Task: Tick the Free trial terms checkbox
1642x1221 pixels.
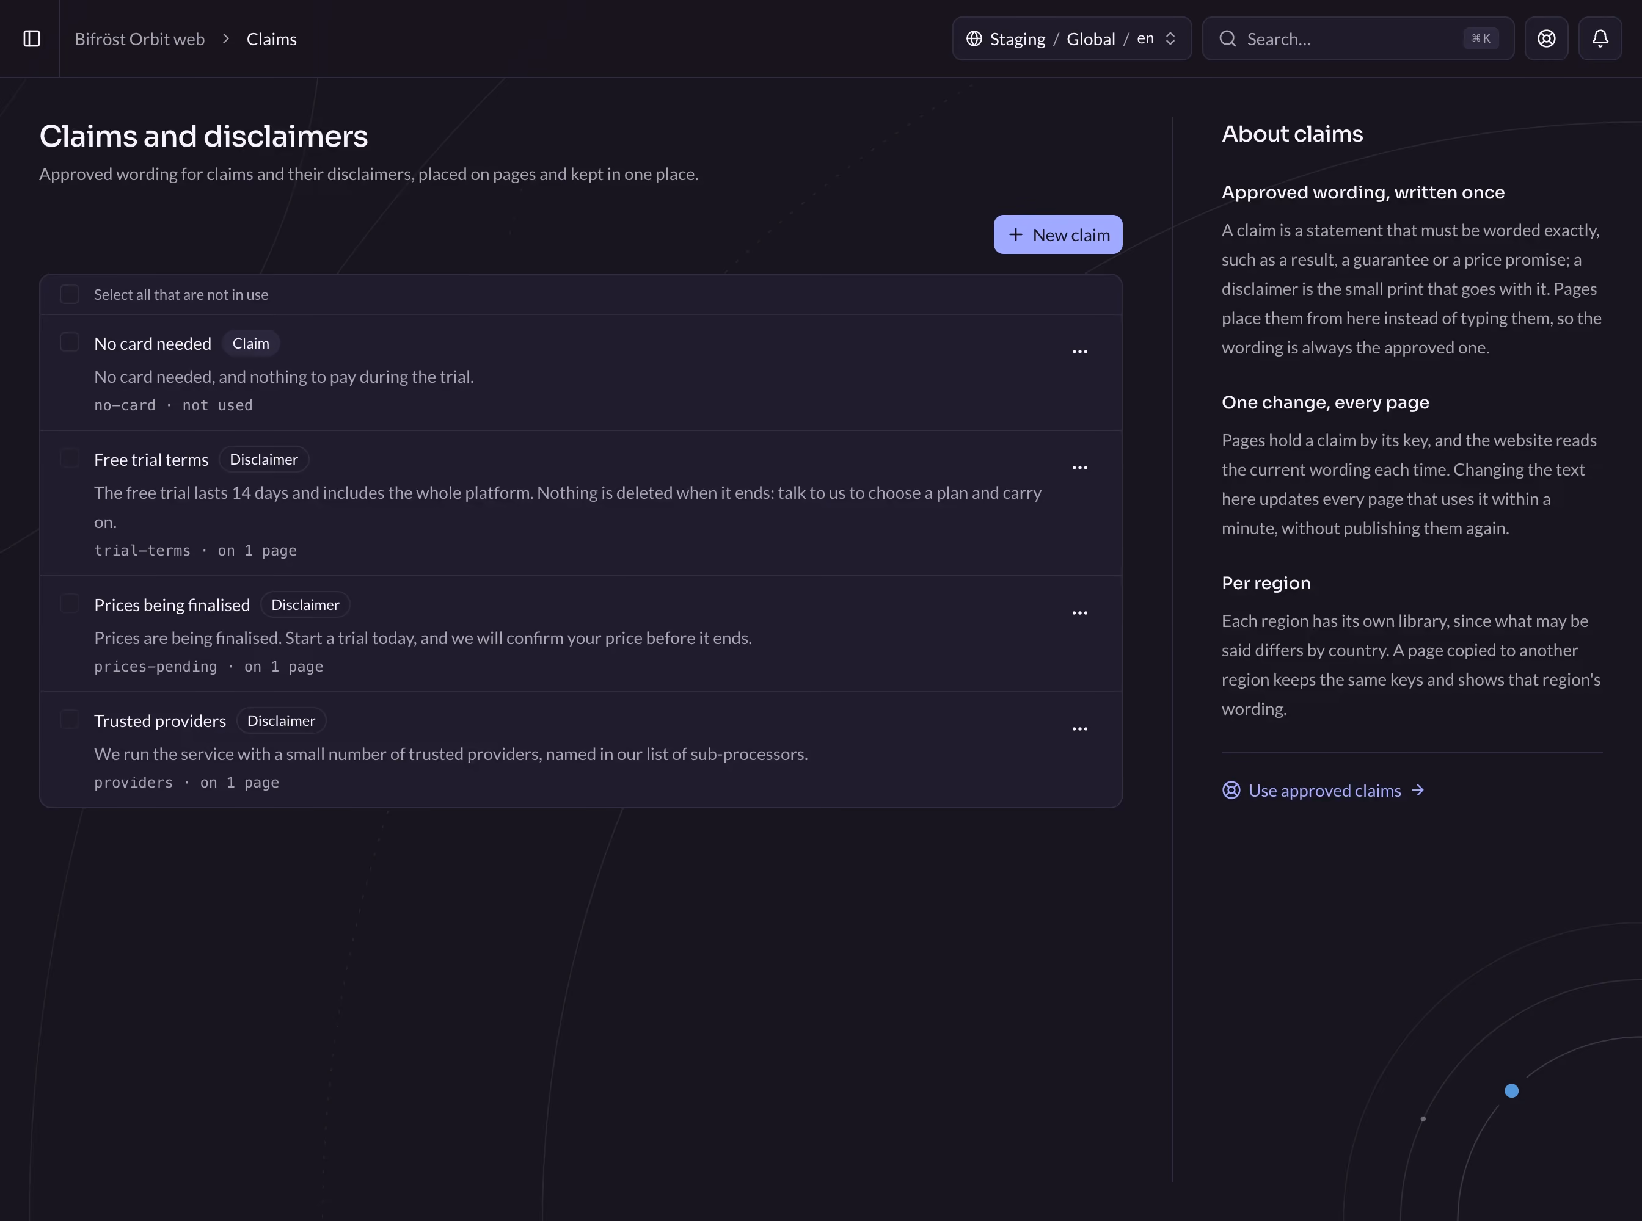Action: pyautogui.click(x=70, y=459)
